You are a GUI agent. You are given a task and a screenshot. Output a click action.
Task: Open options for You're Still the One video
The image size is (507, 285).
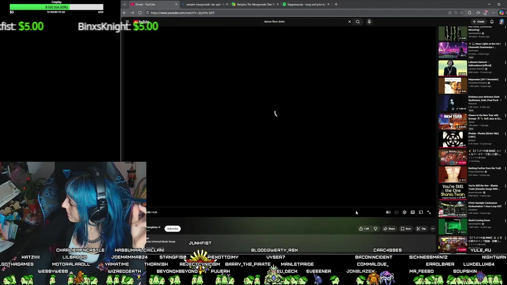505,186
